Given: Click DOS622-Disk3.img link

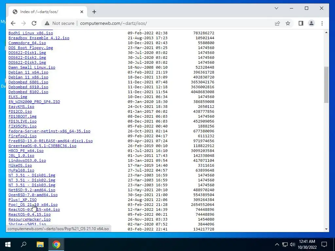Looking at the screenshot, I should (x=27, y=62).
